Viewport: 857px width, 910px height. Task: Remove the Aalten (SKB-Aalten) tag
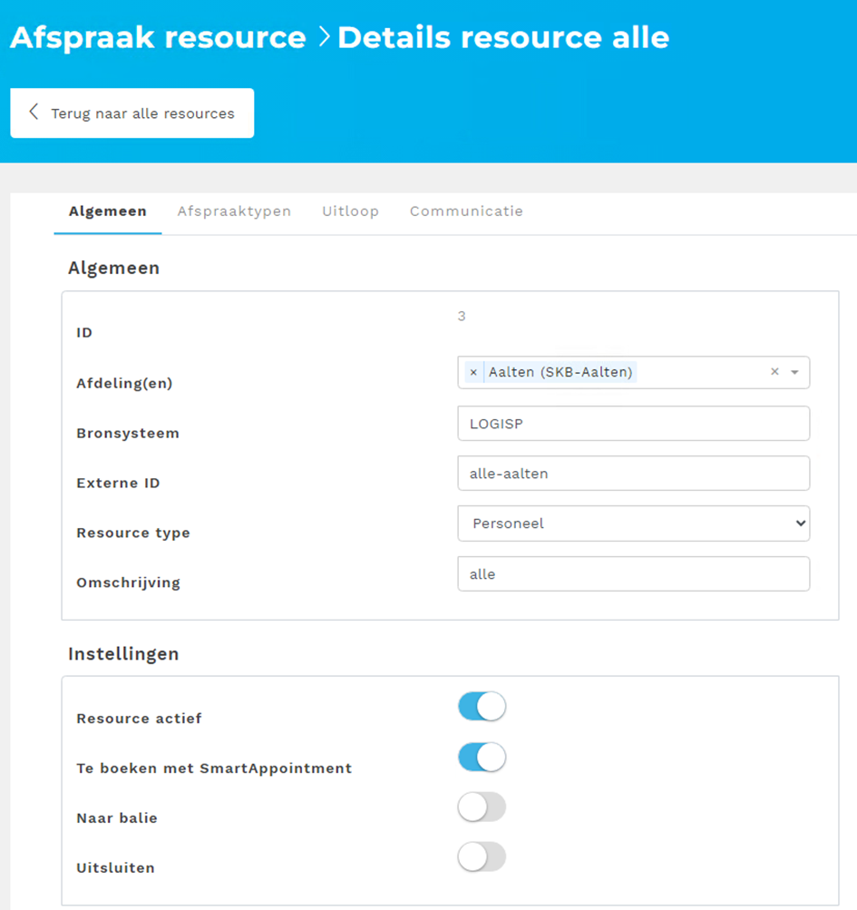point(472,372)
